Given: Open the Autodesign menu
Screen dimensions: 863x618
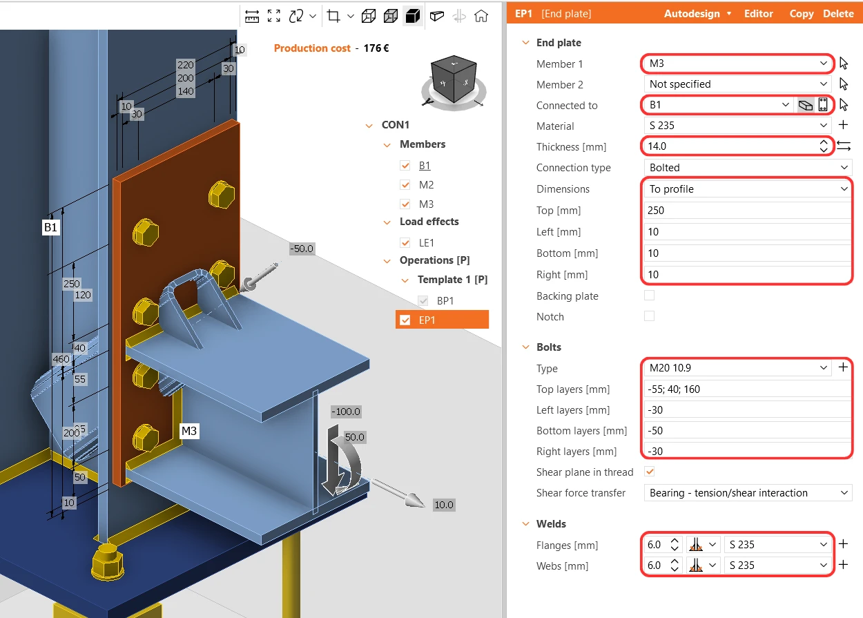Looking at the screenshot, I should 697,14.
